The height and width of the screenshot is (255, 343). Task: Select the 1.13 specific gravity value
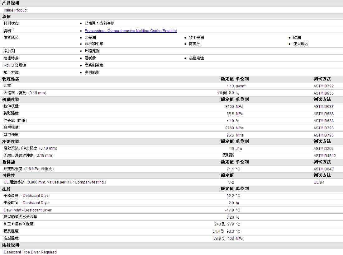[230, 86]
